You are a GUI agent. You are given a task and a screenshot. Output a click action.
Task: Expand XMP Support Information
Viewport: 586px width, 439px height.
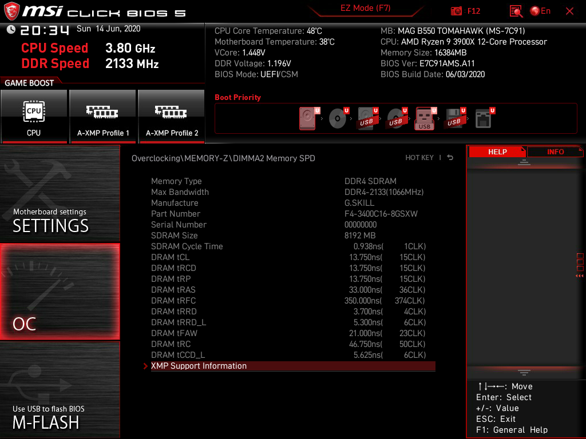pos(293,366)
